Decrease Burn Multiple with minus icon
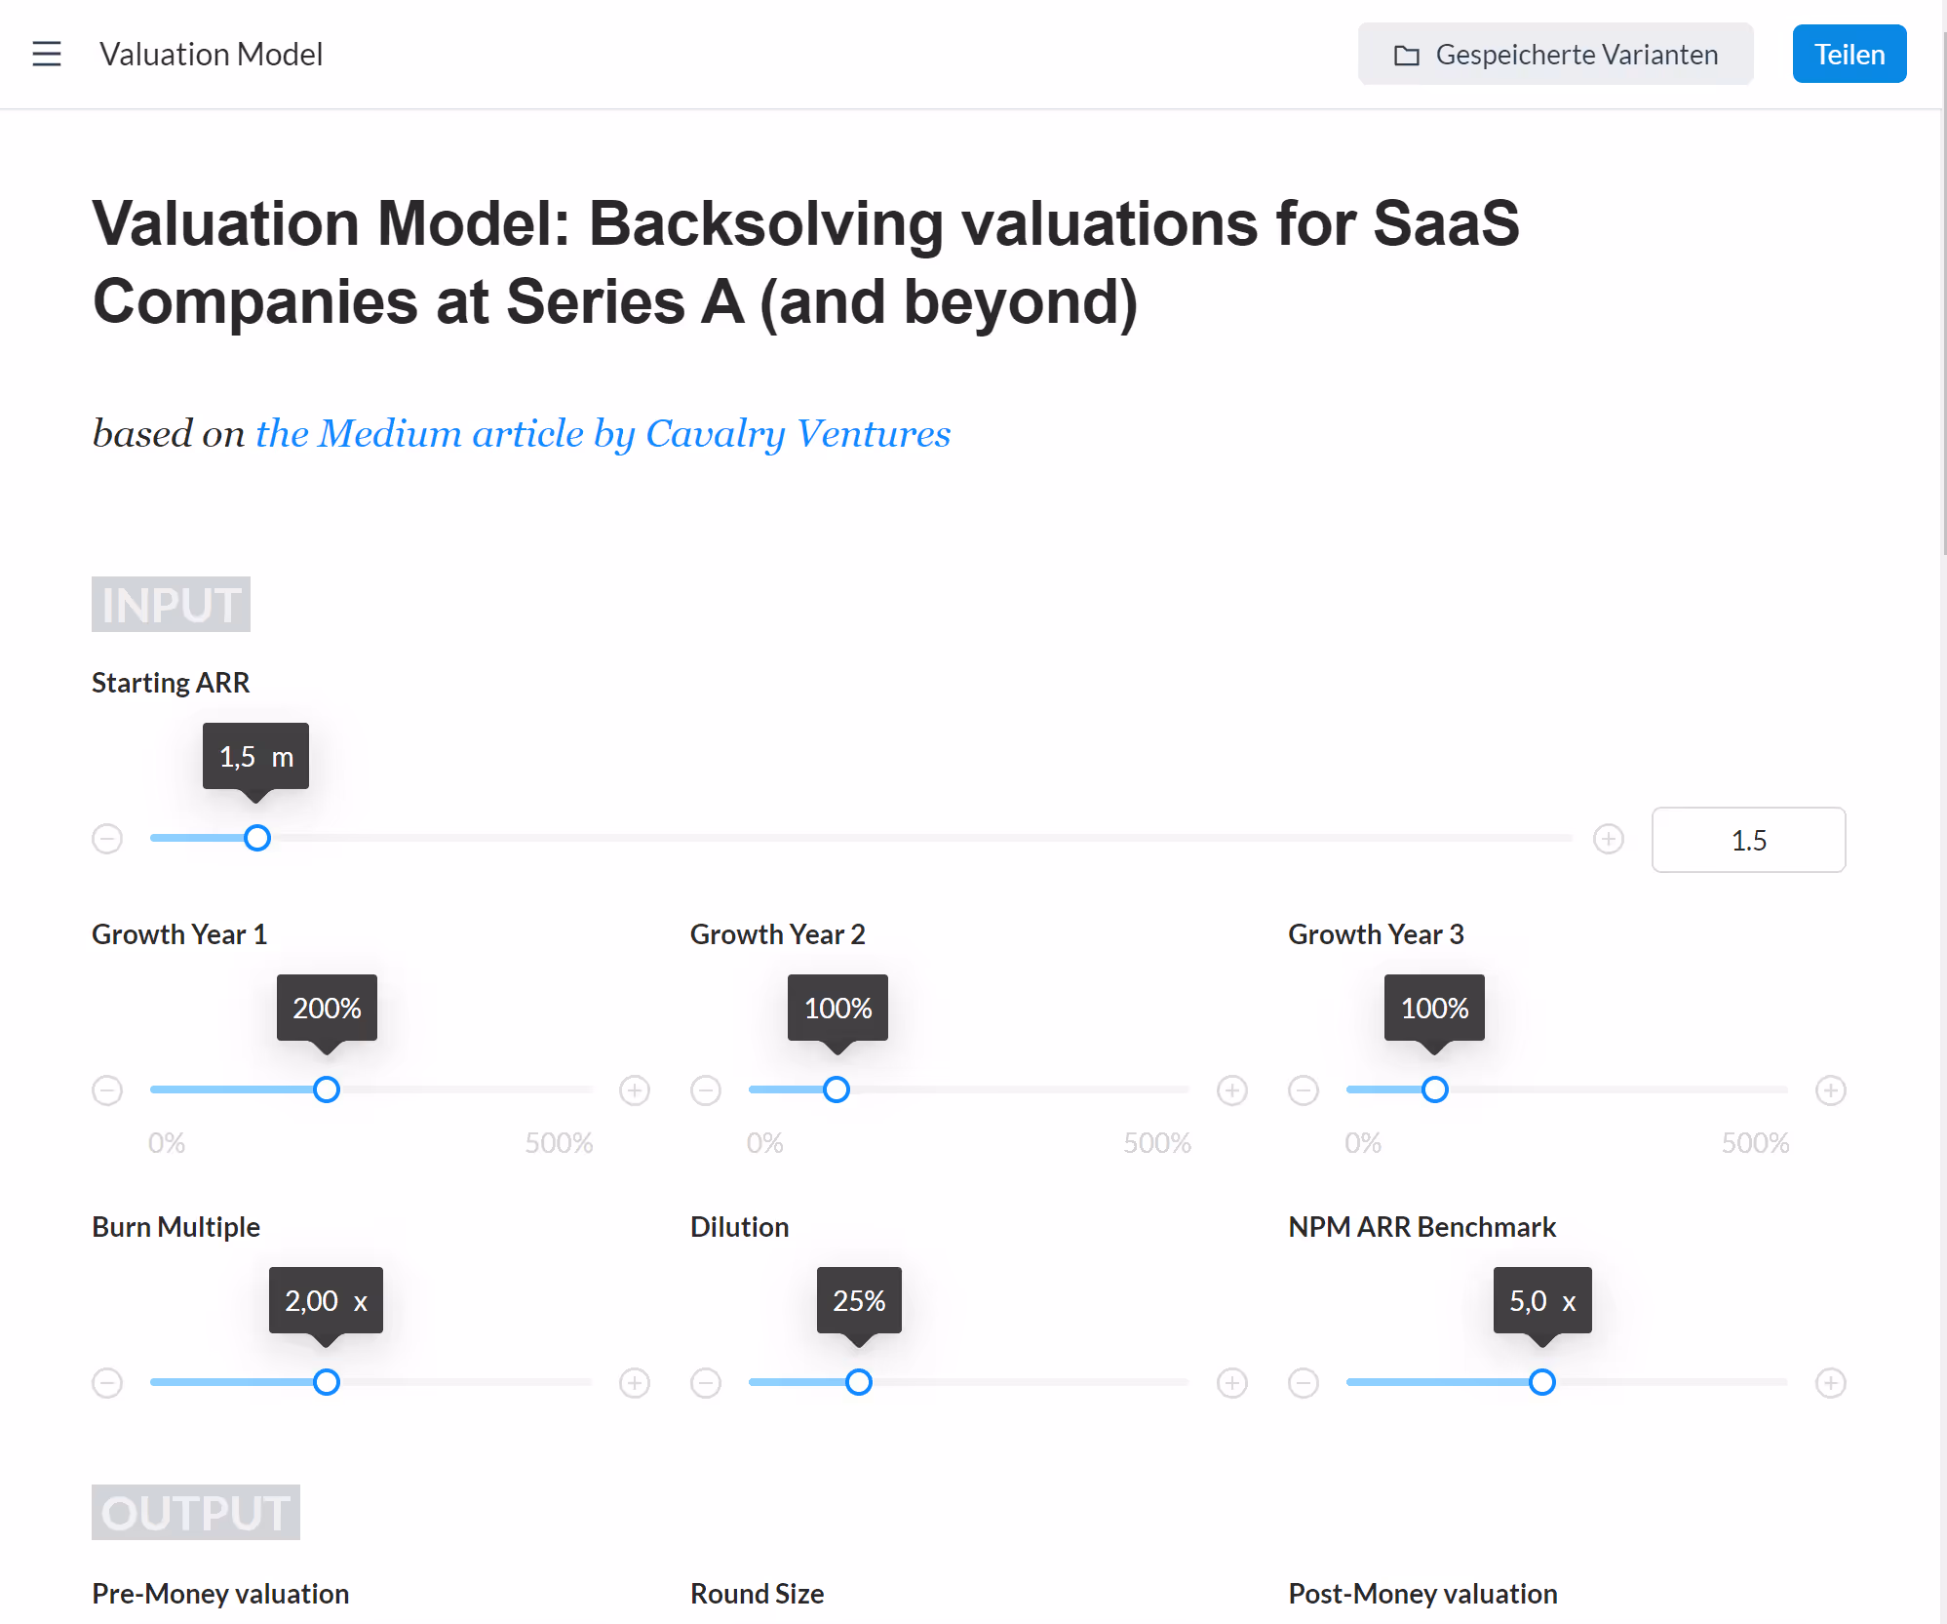Image resolution: width=1947 pixels, height=1624 pixels. 107,1383
